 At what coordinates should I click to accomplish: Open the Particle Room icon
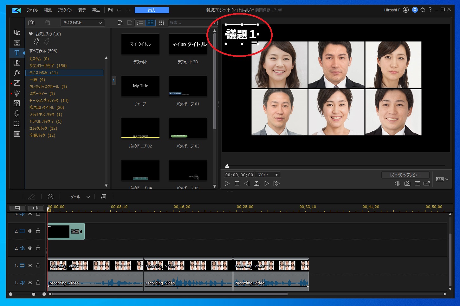point(17,93)
